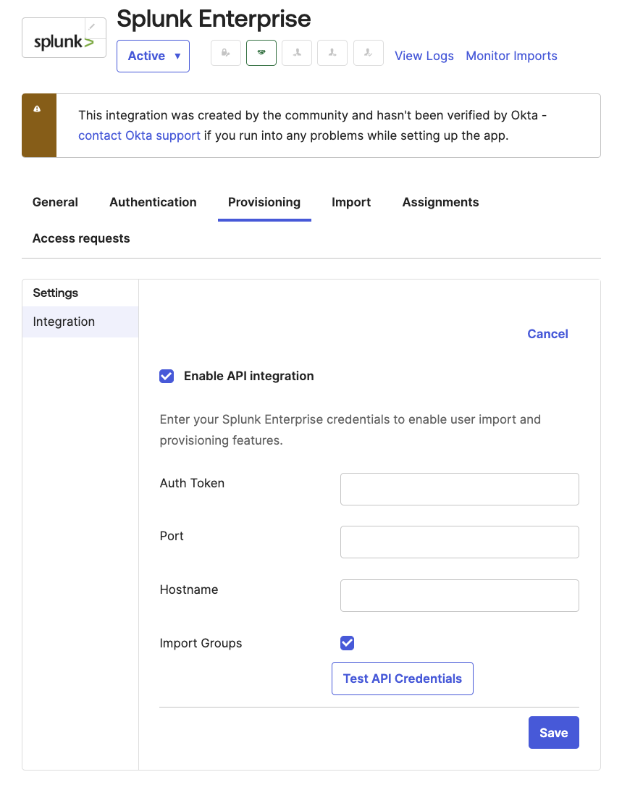Open the Import tab
Viewport: 622px width, 785px height.
point(351,203)
